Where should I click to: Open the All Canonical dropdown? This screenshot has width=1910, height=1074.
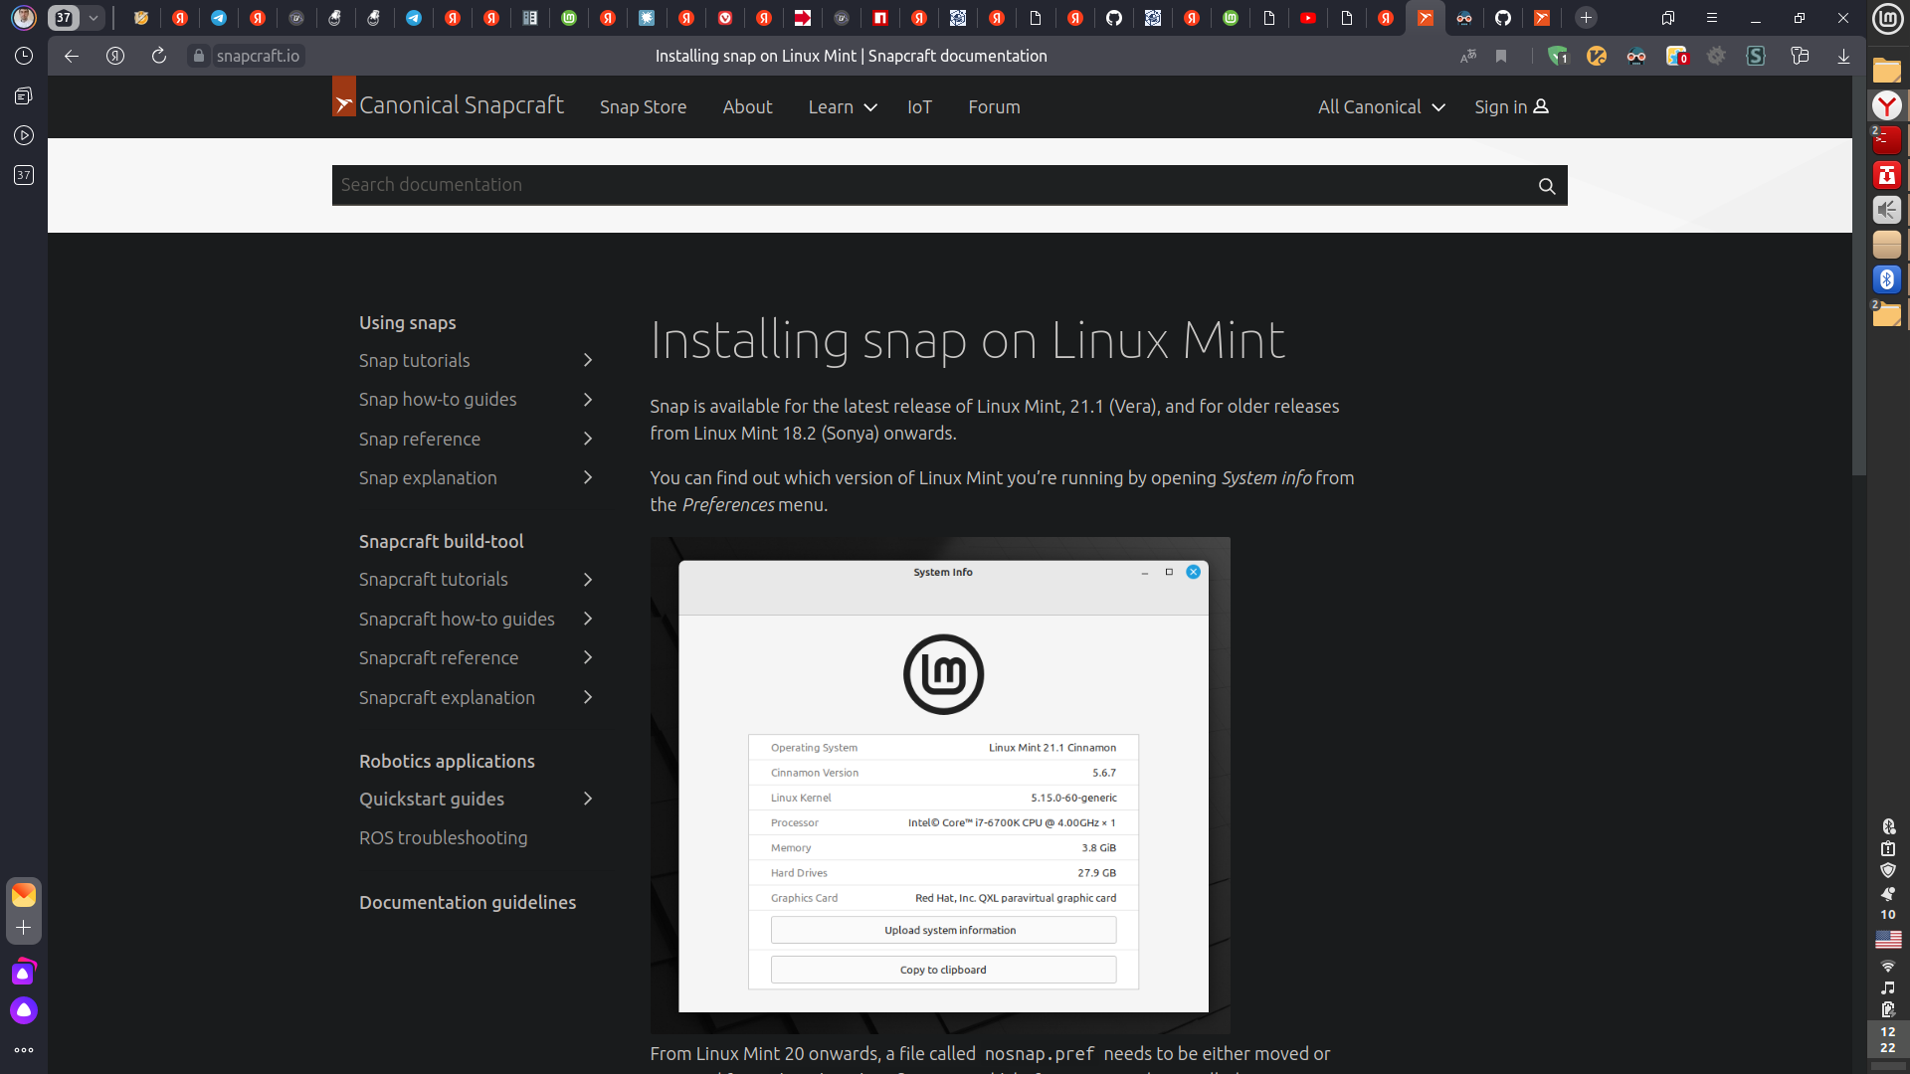[1381, 107]
